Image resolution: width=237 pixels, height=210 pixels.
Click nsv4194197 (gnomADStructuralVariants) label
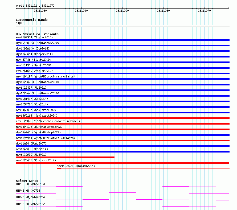point(46,76)
